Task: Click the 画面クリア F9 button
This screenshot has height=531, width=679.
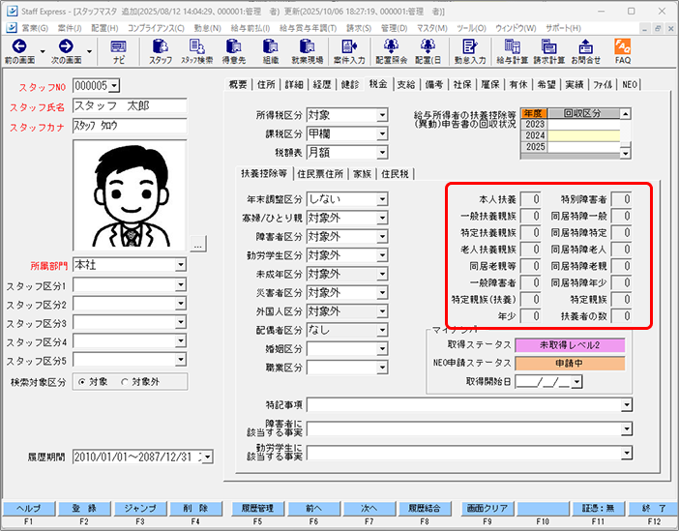Action: point(487,509)
